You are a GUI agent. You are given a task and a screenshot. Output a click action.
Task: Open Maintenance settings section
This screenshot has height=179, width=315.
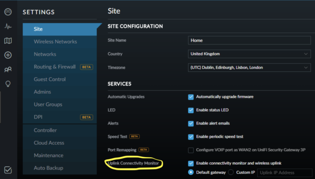pyautogui.click(x=59, y=155)
